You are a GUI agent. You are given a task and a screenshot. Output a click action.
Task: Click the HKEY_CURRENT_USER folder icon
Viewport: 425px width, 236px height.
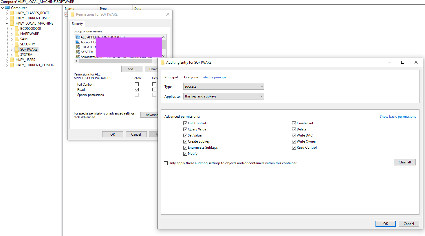point(12,18)
